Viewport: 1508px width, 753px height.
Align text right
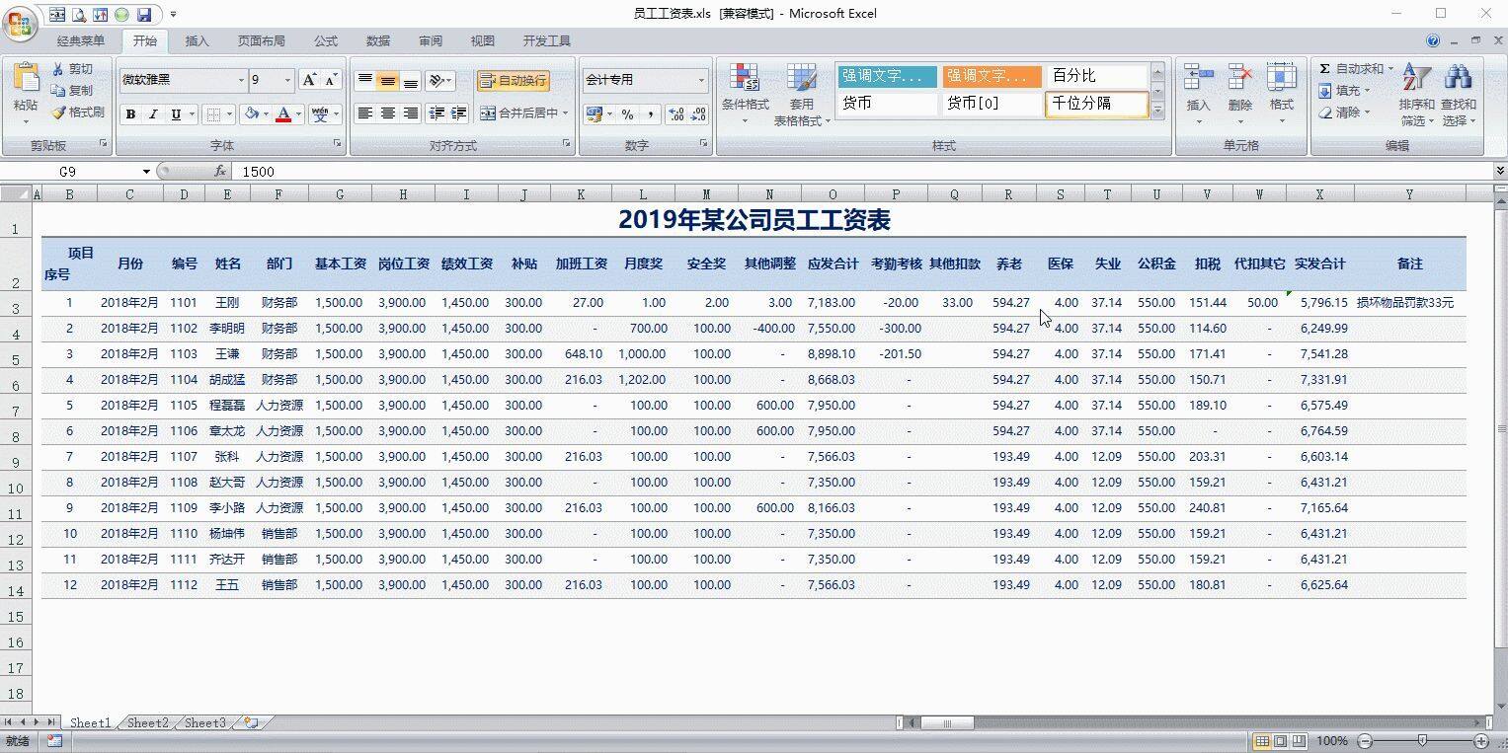coord(411,113)
